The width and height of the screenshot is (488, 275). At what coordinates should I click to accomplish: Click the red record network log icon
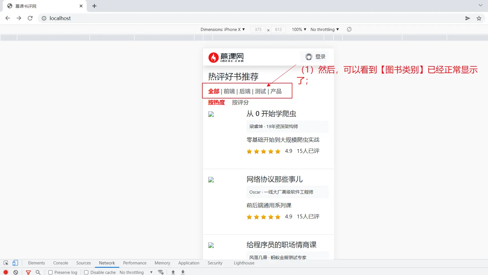tap(6, 272)
